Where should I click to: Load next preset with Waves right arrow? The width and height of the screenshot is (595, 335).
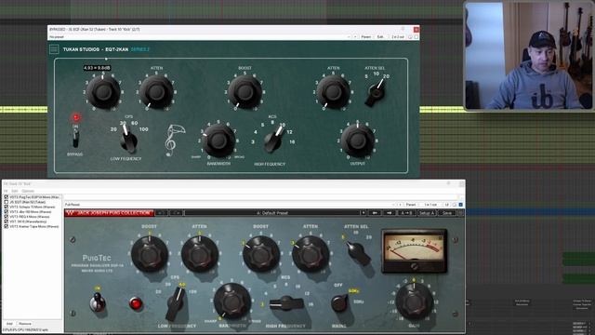(390, 213)
